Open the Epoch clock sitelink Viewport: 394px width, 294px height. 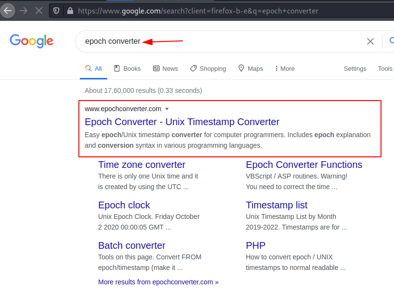(124, 205)
